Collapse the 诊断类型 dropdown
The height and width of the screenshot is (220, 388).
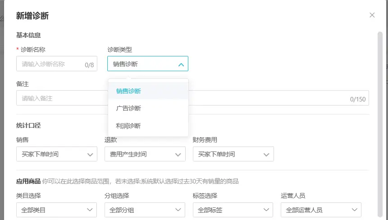148,64
